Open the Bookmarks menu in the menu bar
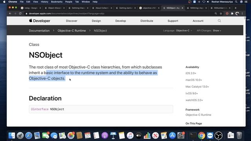Screen dimensions: 251x141 tap(56, 2)
